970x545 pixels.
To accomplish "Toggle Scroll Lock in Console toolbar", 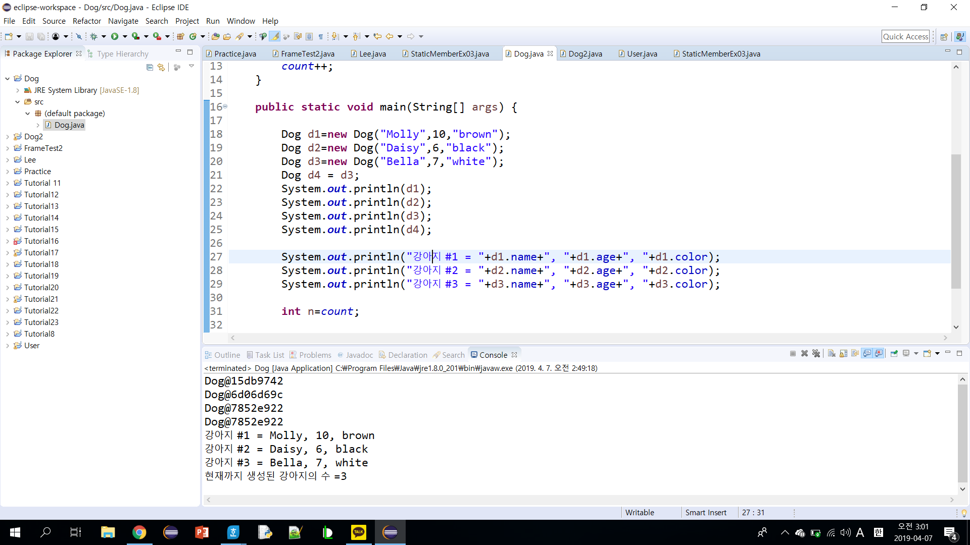I will [843, 354].
